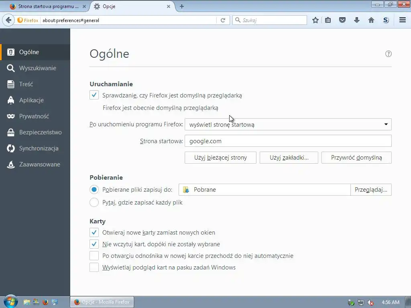
Task: Select the Opcje tab
Action: coord(132,6)
